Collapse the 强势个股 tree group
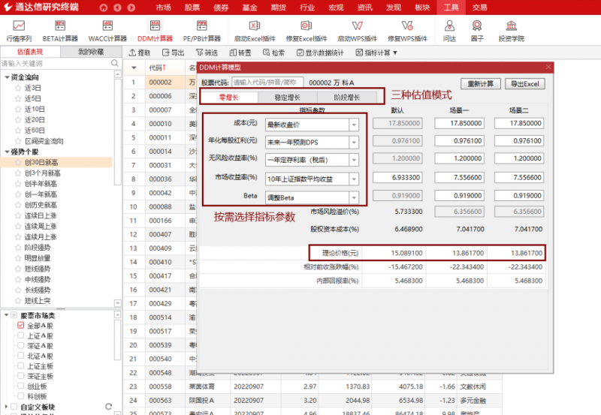Image resolution: width=601 pixels, height=415 pixels. point(7,152)
